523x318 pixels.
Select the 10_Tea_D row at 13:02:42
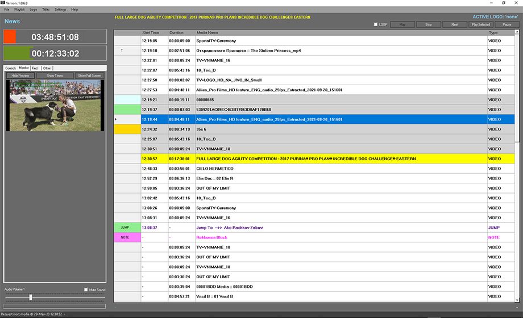coord(314,198)
